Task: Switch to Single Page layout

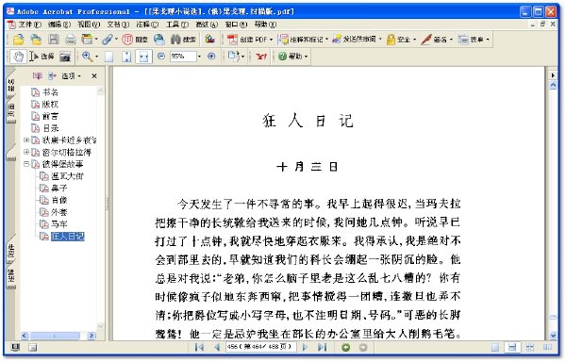Action: pos(495,347)
